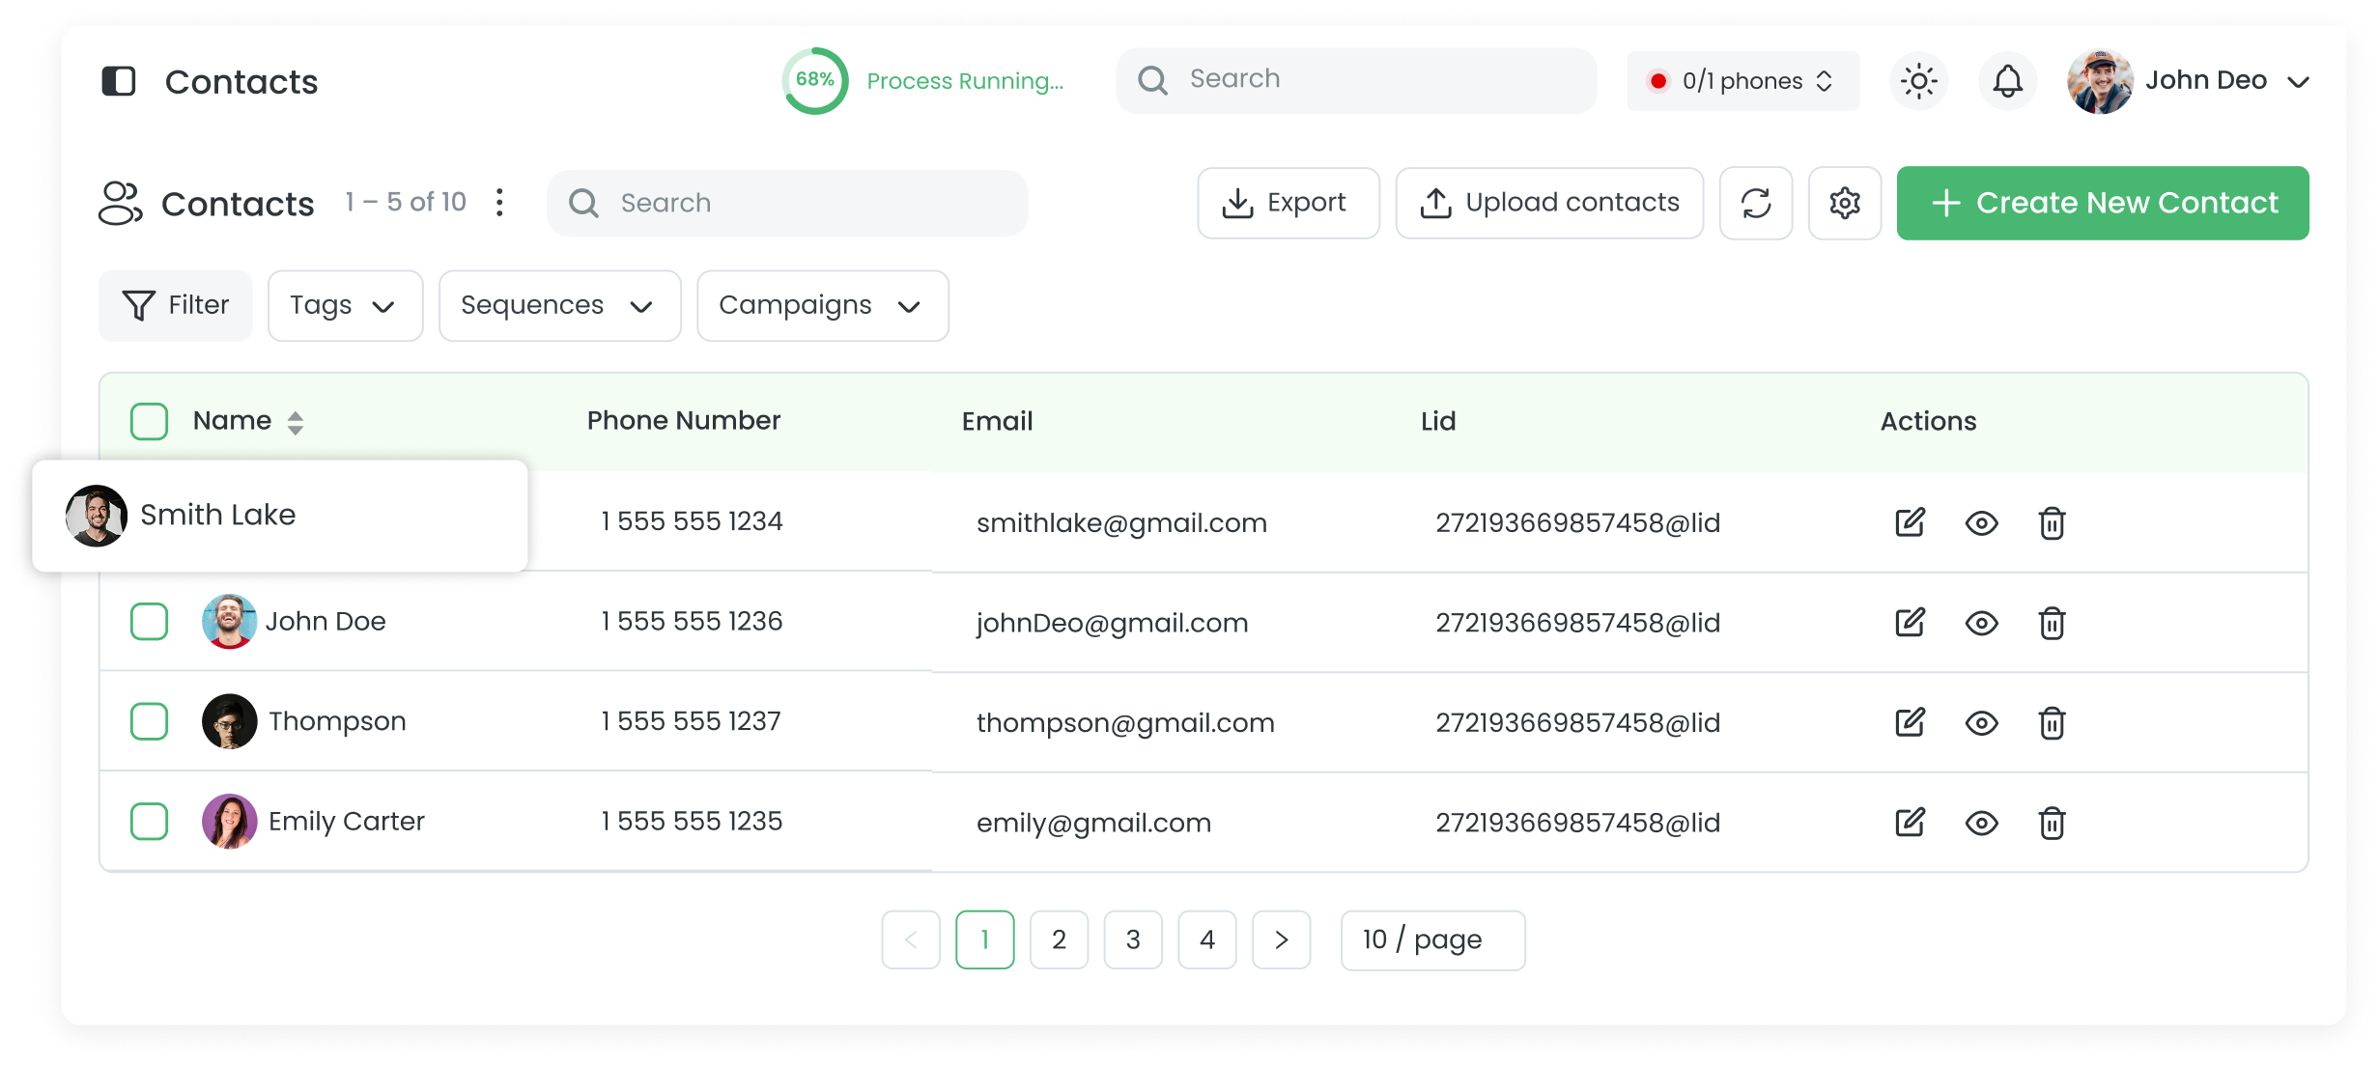Viewport: 2379px width, 1065px height.
Task: Click the Process Running status text
Action: (x=965, y=81)
